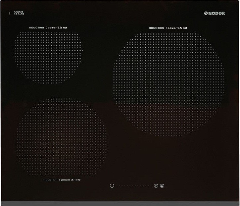
Task: Tap the 'power 3.7 kW' induction label
Action: pyautogui.click(x=62, y=180)
